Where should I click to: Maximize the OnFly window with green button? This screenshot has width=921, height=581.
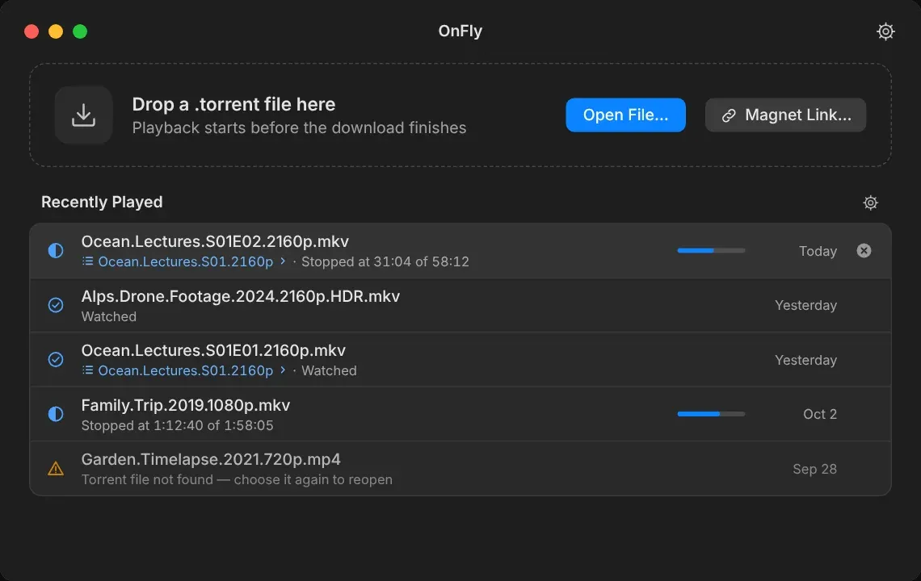coord(80,31)
